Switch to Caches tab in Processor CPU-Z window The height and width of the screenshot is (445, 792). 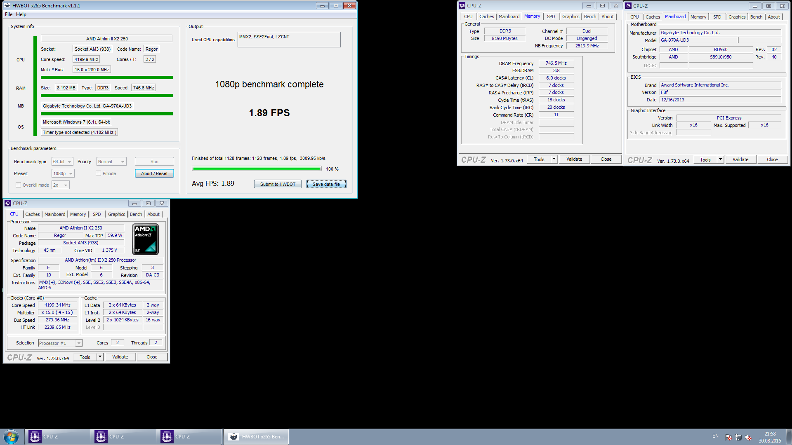(33, 214)
